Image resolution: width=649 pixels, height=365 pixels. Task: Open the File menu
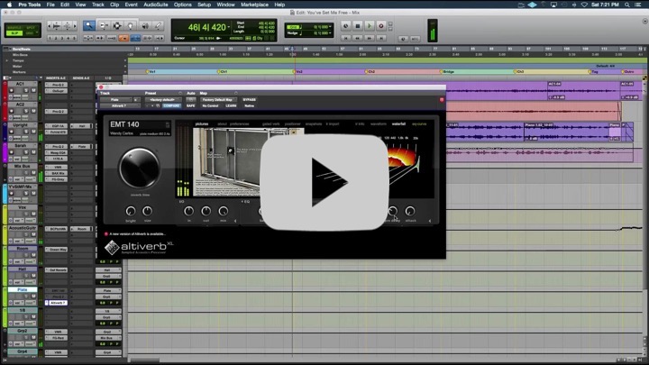pyautogui.click(x=50, y=5)
